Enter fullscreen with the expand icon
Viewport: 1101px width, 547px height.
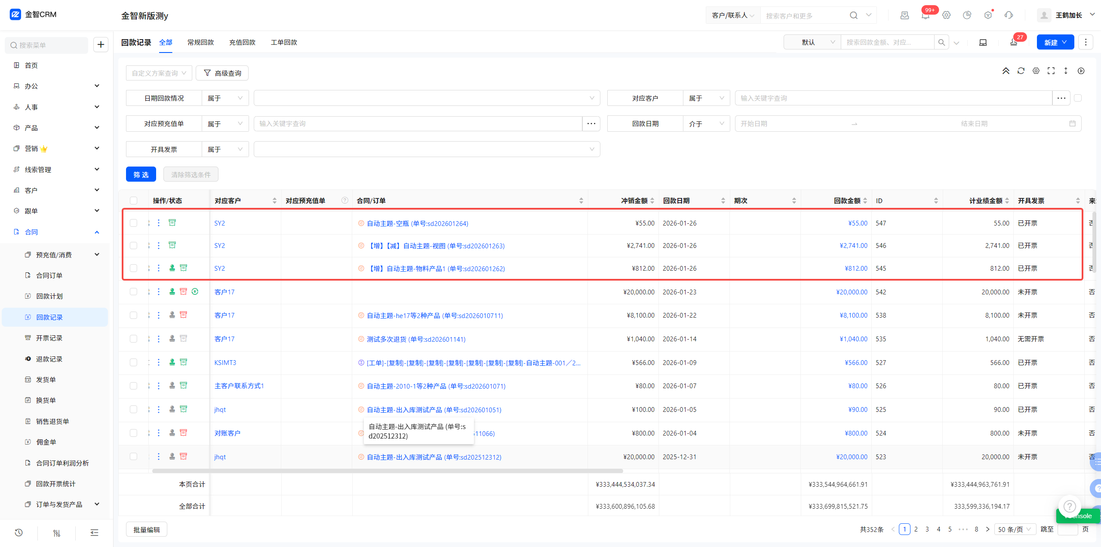tap(1051, 71)
